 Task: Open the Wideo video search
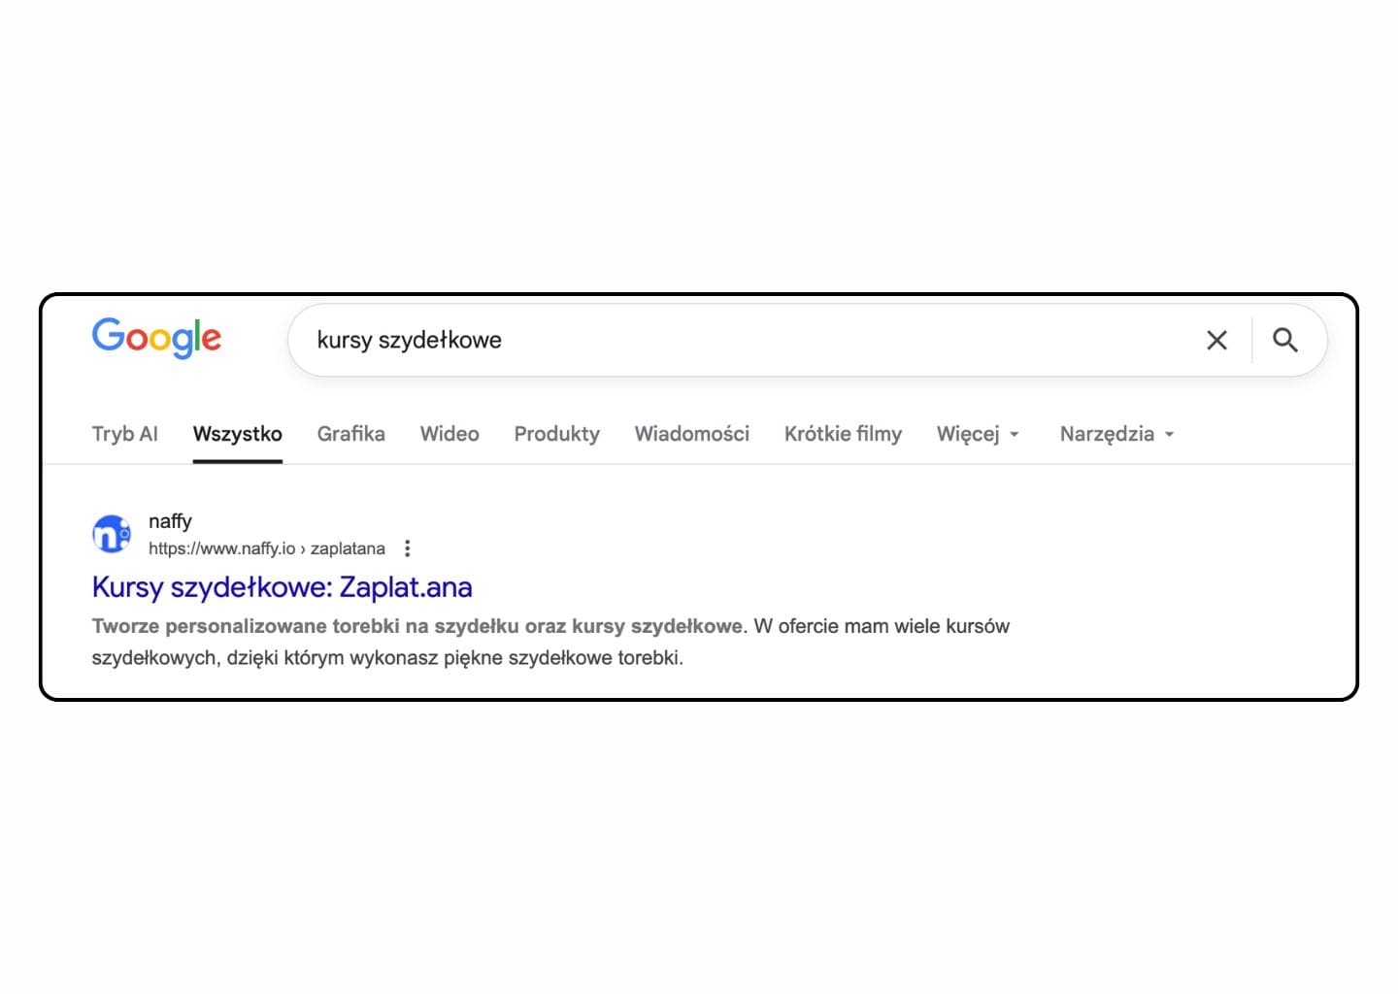[449, 434]
